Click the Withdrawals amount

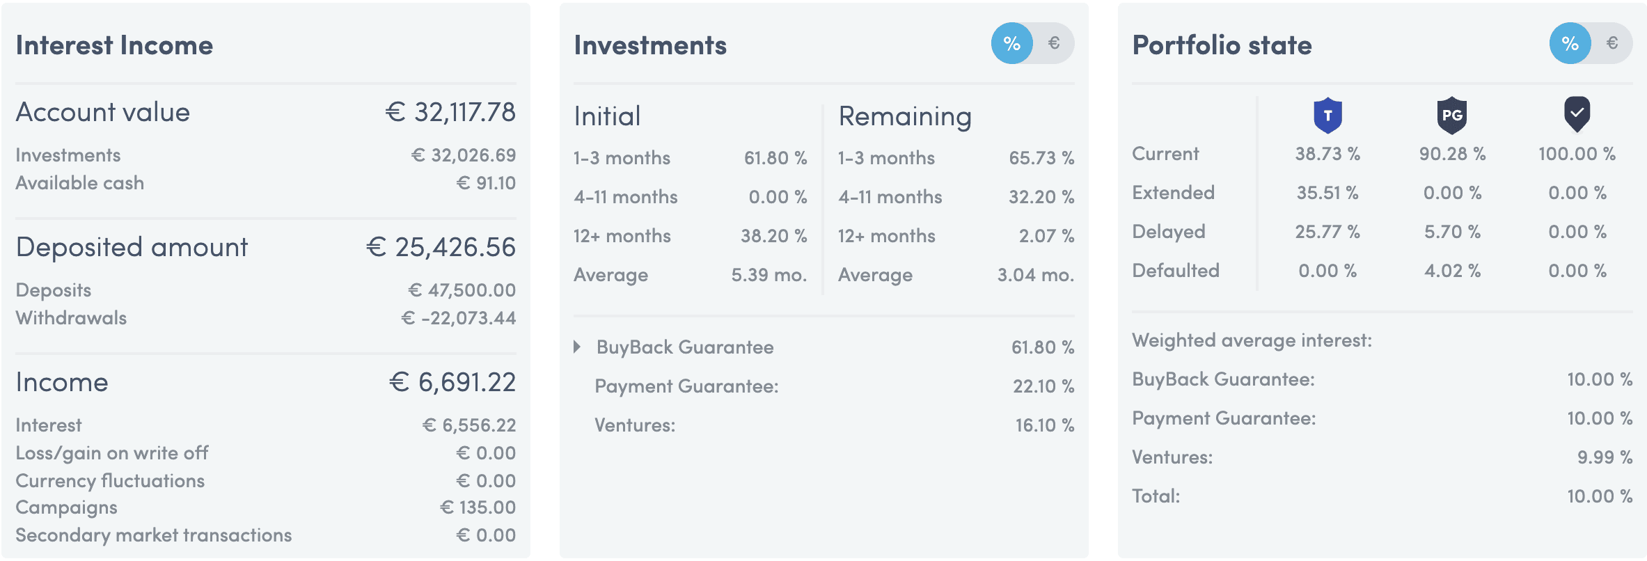pos(459,318)
